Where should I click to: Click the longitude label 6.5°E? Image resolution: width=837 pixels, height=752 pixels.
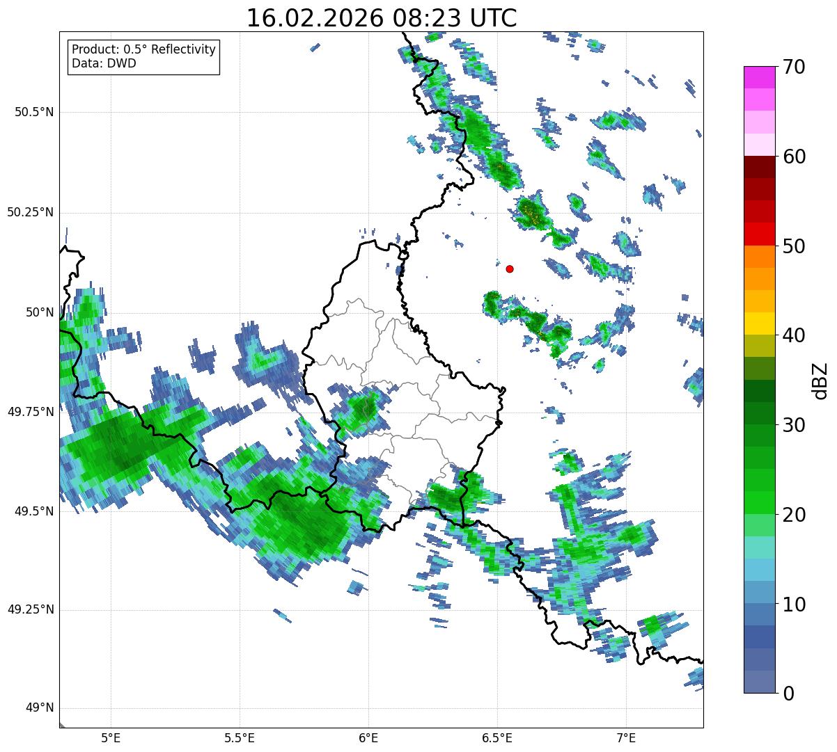[x=497, y=737]
